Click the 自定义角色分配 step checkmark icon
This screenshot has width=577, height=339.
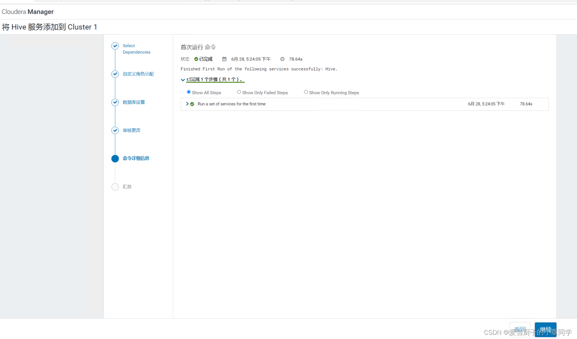(x=115, y=74)
